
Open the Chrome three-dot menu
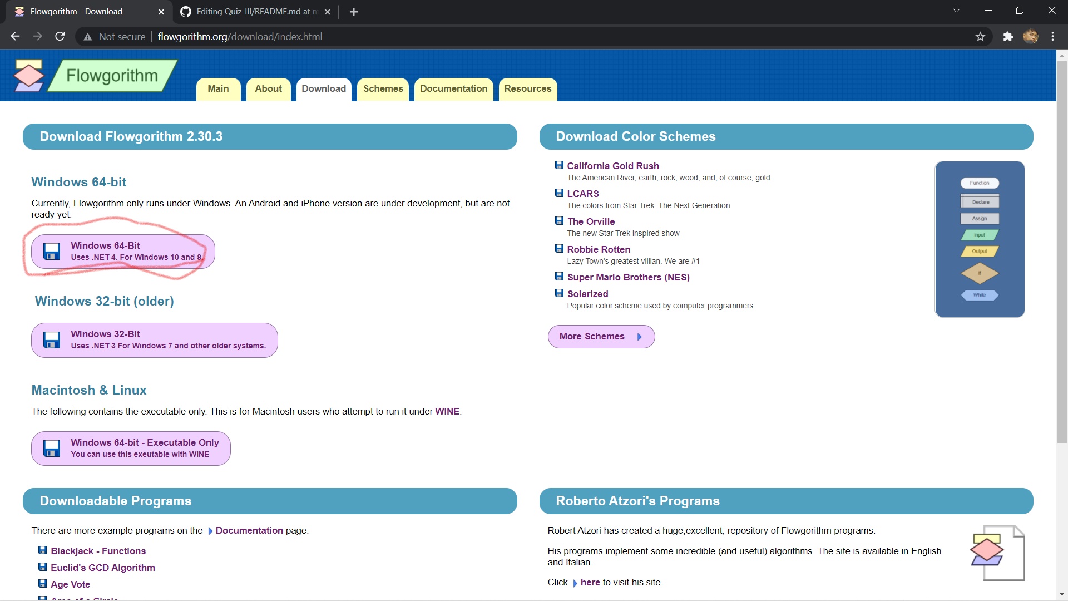click(x=1052, y=36)
